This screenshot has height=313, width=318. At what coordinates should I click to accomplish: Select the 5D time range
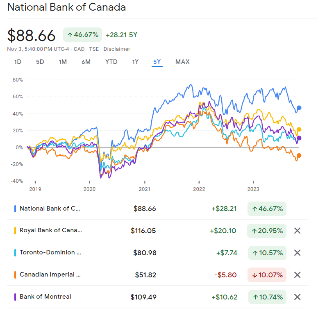(x=40, y=62)
